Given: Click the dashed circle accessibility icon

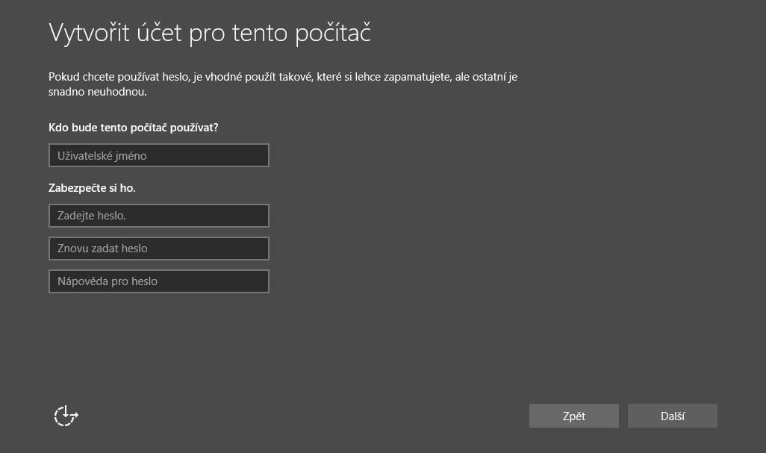Looking at the screenshot, I should tap(66, 416).
